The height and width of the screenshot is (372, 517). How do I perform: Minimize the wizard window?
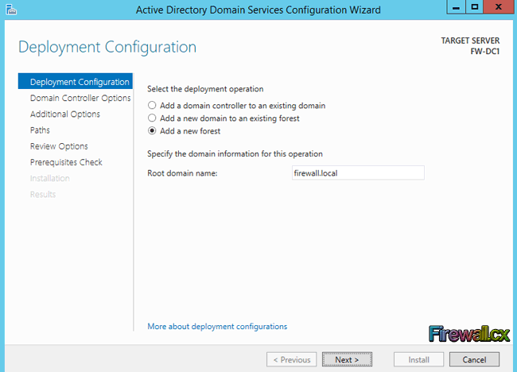pyautogui.click(x=457, y=7)
